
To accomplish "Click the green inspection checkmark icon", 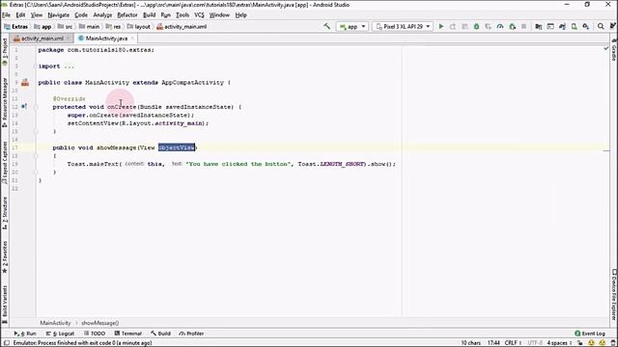I will [606, 48].
